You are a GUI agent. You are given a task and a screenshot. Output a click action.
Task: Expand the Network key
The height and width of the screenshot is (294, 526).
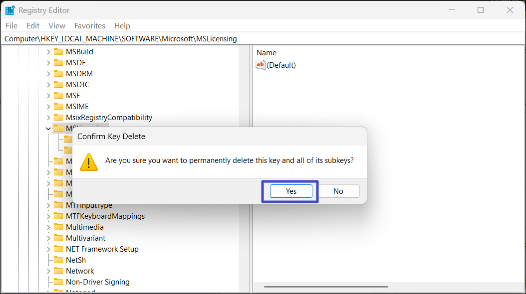[48, 271]
